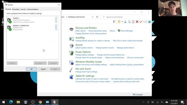Open Microsoft Edge from the taskbar
This screenshot has height=105, width=187.
click(11, 102)
